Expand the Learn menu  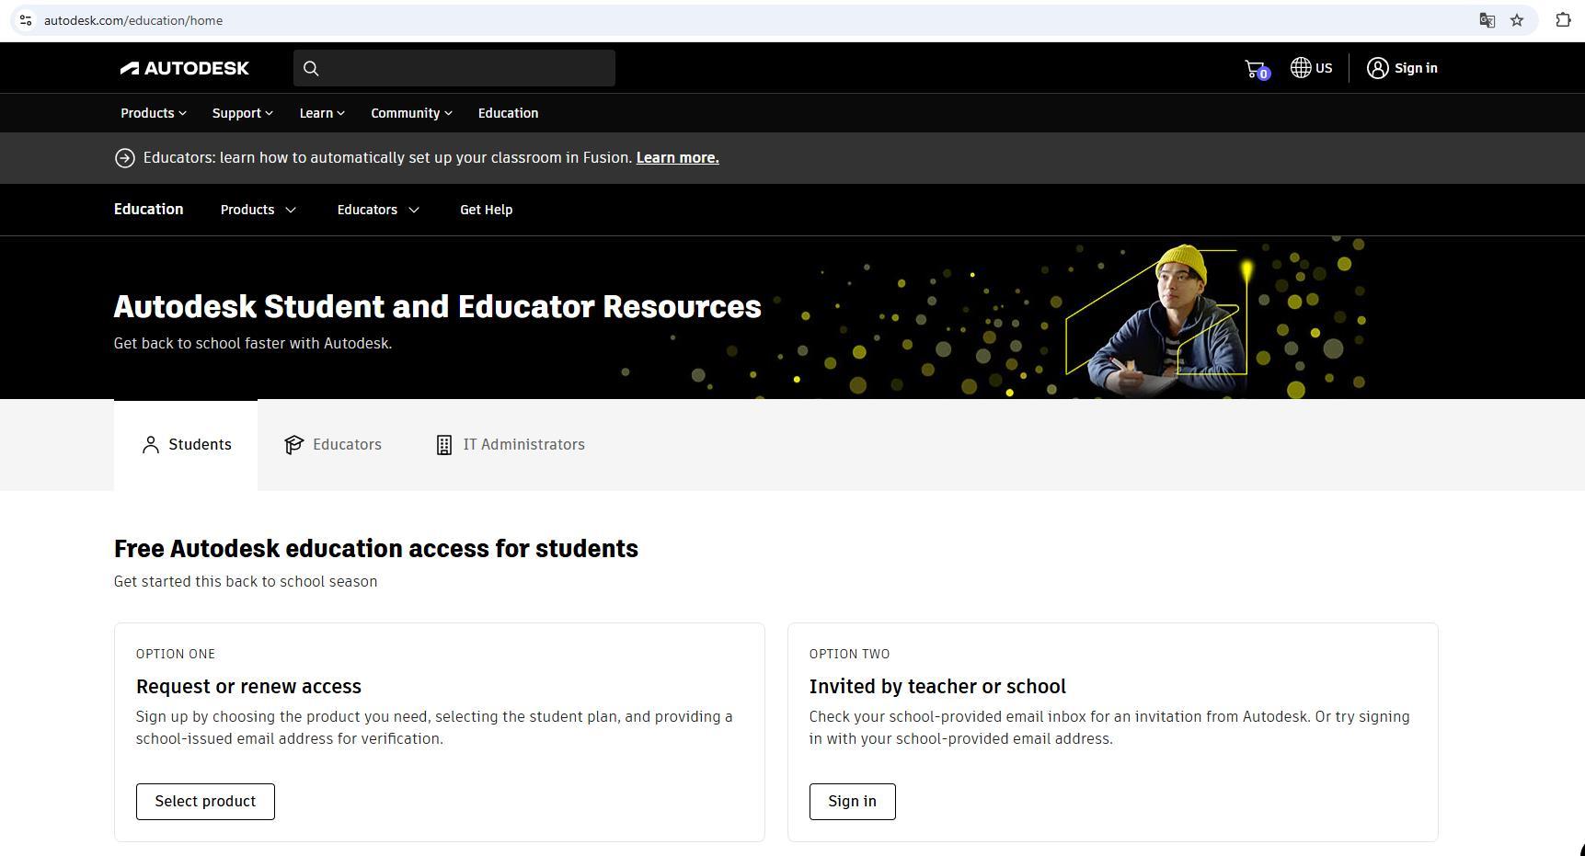pyautogui.click(x=322, y=113)
